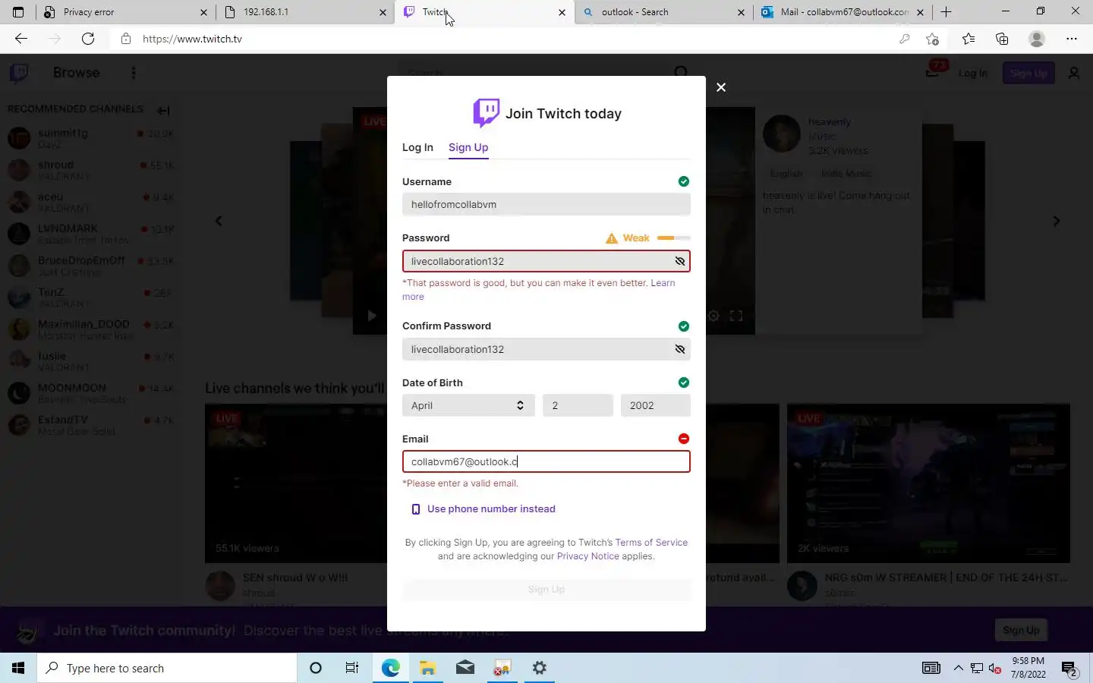The image size is (1093, 683).
Task: Open browser Collections
Action: click(x=1002, y=39)
